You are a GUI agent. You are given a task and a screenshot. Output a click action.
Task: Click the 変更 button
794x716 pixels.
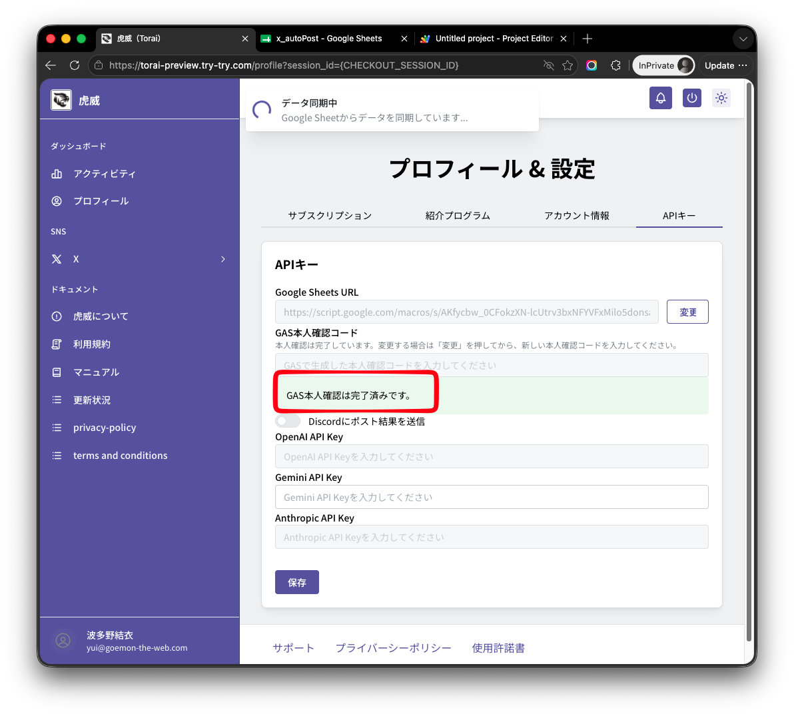pos(687,312)
